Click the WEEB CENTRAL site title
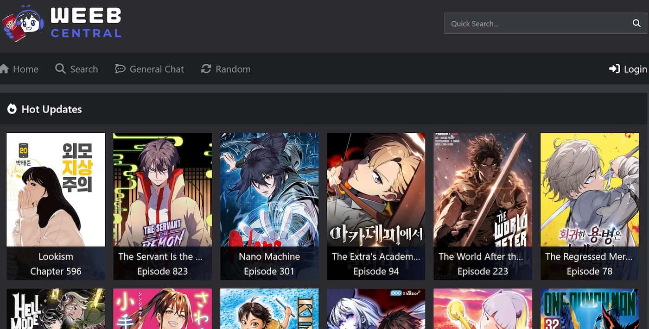The height and width of the screenshot is (329, 649). (x=86, y=22)
